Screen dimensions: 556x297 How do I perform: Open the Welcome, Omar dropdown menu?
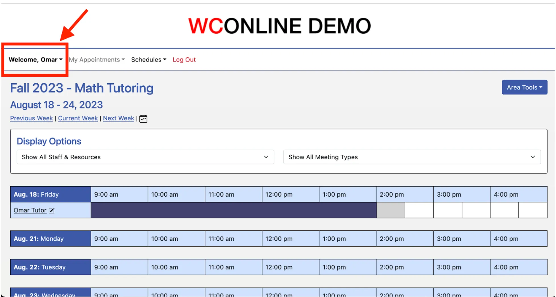coord(36,60)
